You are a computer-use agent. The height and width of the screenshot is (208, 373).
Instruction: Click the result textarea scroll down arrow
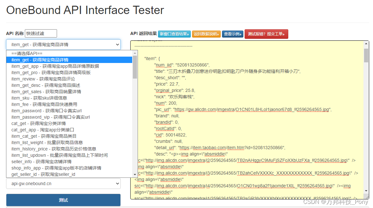pyautogui.click(x=366, y=191)
